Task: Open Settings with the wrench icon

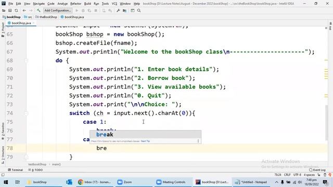Action: click(x=118, y=10)
